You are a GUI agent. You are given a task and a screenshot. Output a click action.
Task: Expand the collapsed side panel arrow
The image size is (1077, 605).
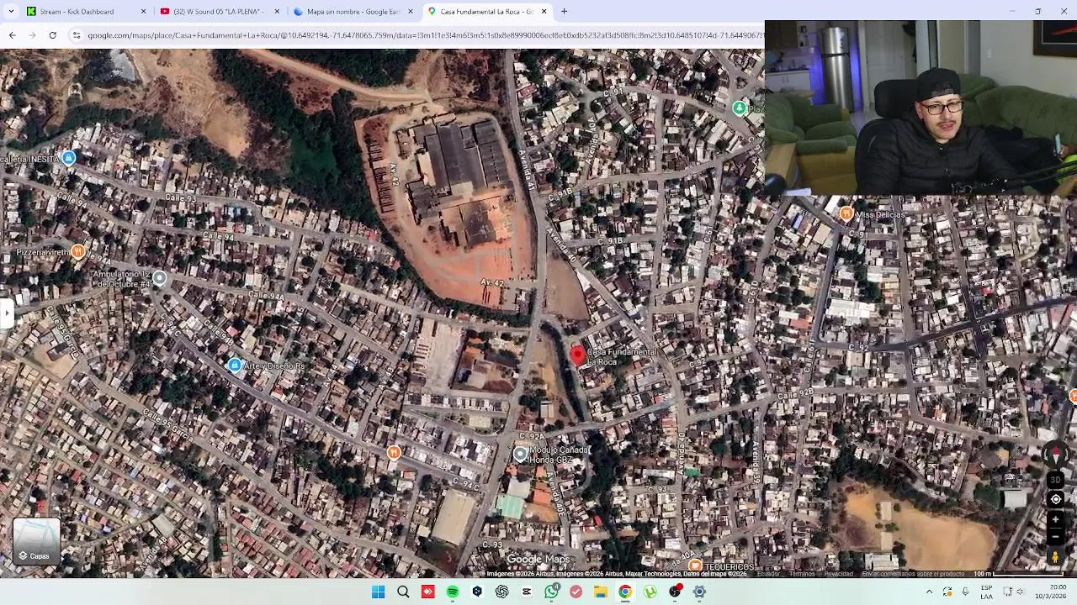click(7, 313)
